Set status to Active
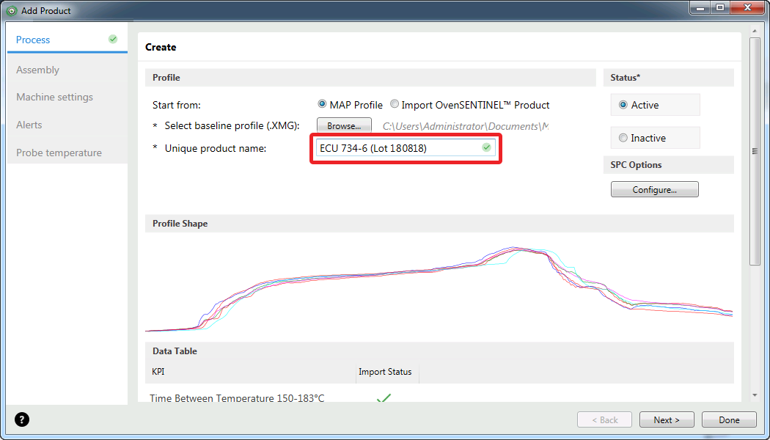 [x=623, y=105]
